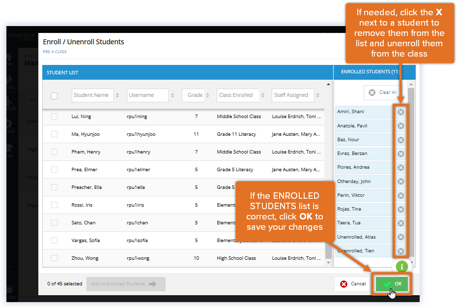This screenshot has width=458, height=307.
Task: Check the box for Ma, Hyunjoo
Action: click(55, 134)
